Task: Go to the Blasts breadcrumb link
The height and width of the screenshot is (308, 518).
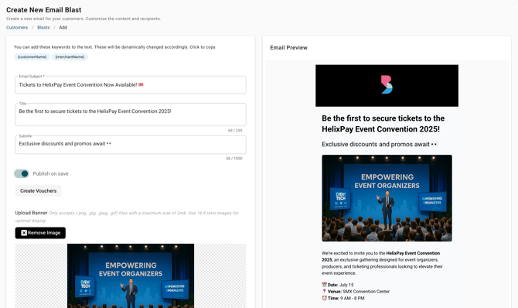Action: pyautogui.click(x=43, y=27)
